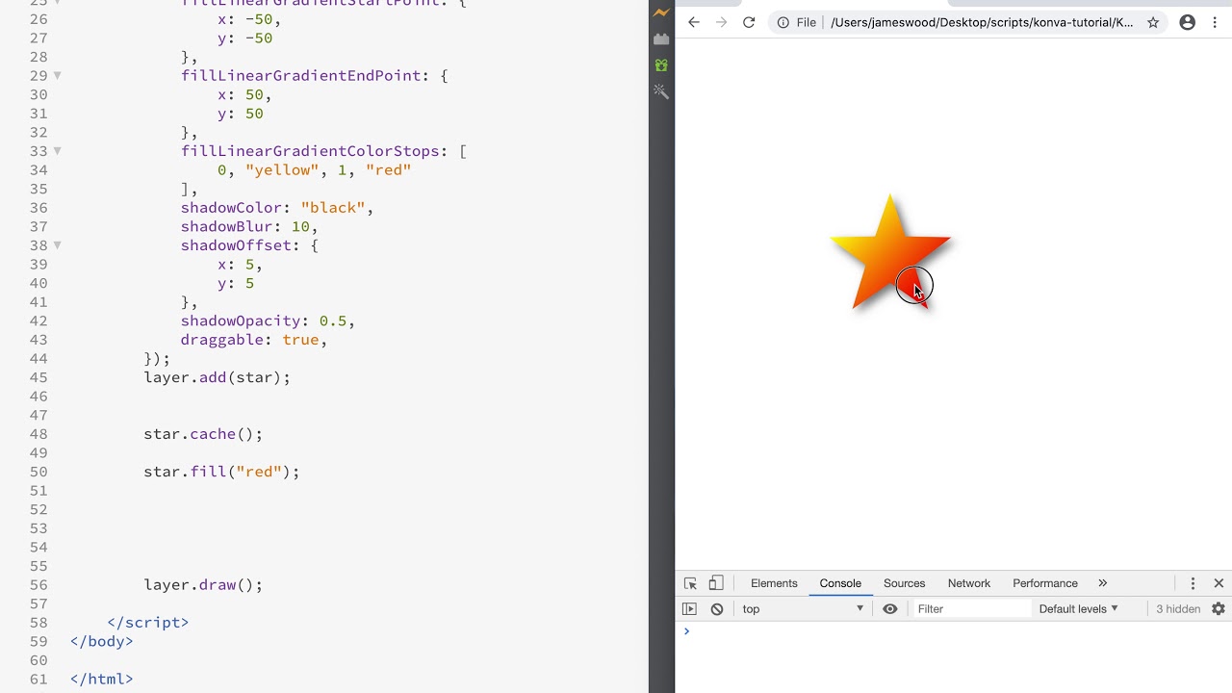Collapse the fold arrow at line 29
The image size is (1232, 693).
tap(58, 75)
